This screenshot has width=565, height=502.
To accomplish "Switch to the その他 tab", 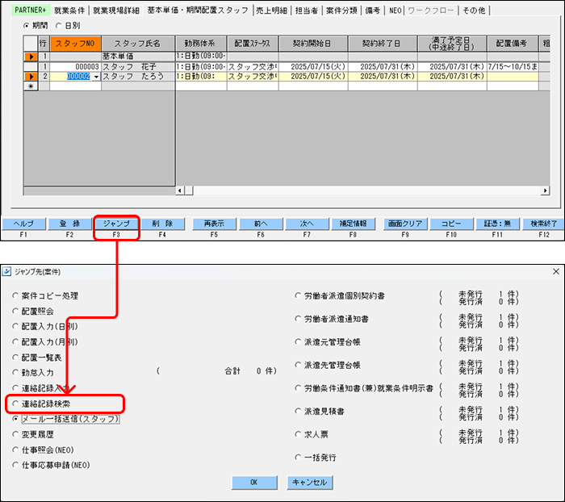I will pos(474,10).
